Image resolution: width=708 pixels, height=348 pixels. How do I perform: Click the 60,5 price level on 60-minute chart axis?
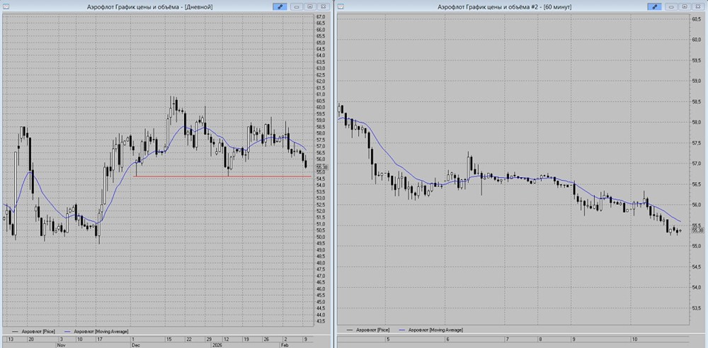coord(697,19)
